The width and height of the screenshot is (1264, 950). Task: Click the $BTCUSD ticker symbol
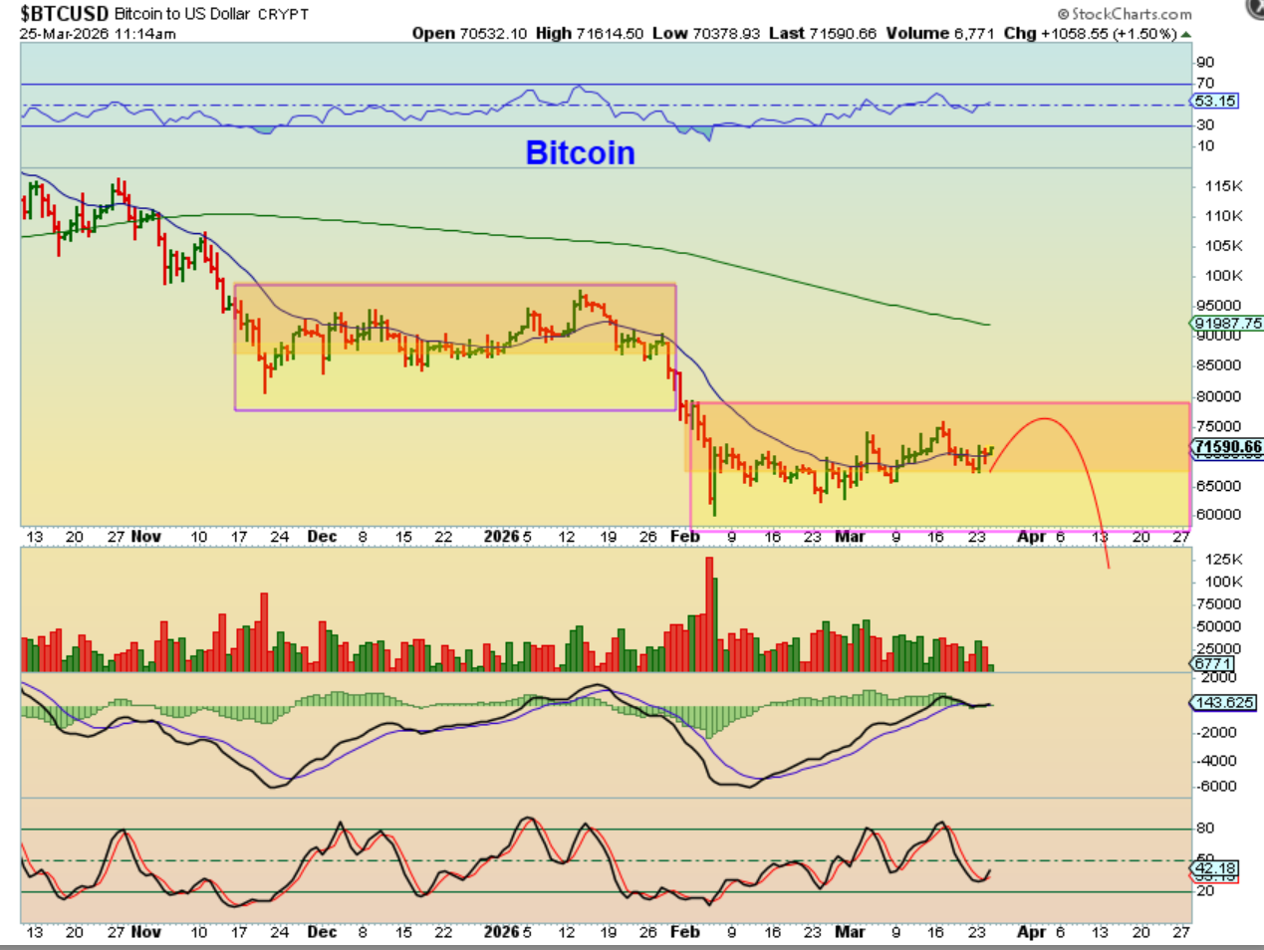[x=65, y=14]
